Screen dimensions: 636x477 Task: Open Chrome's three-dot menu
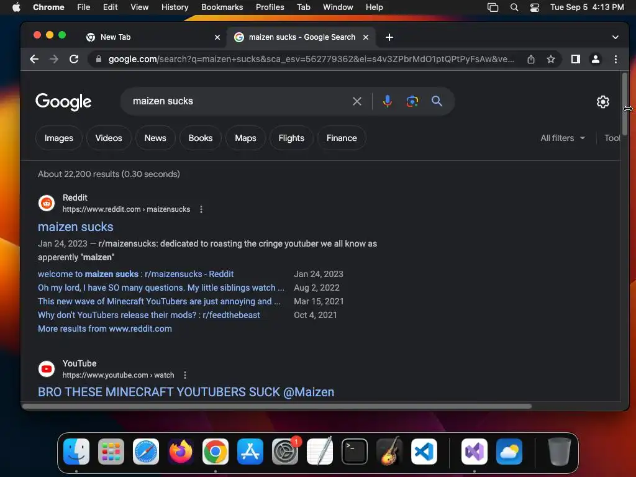(x=616, y=59)
